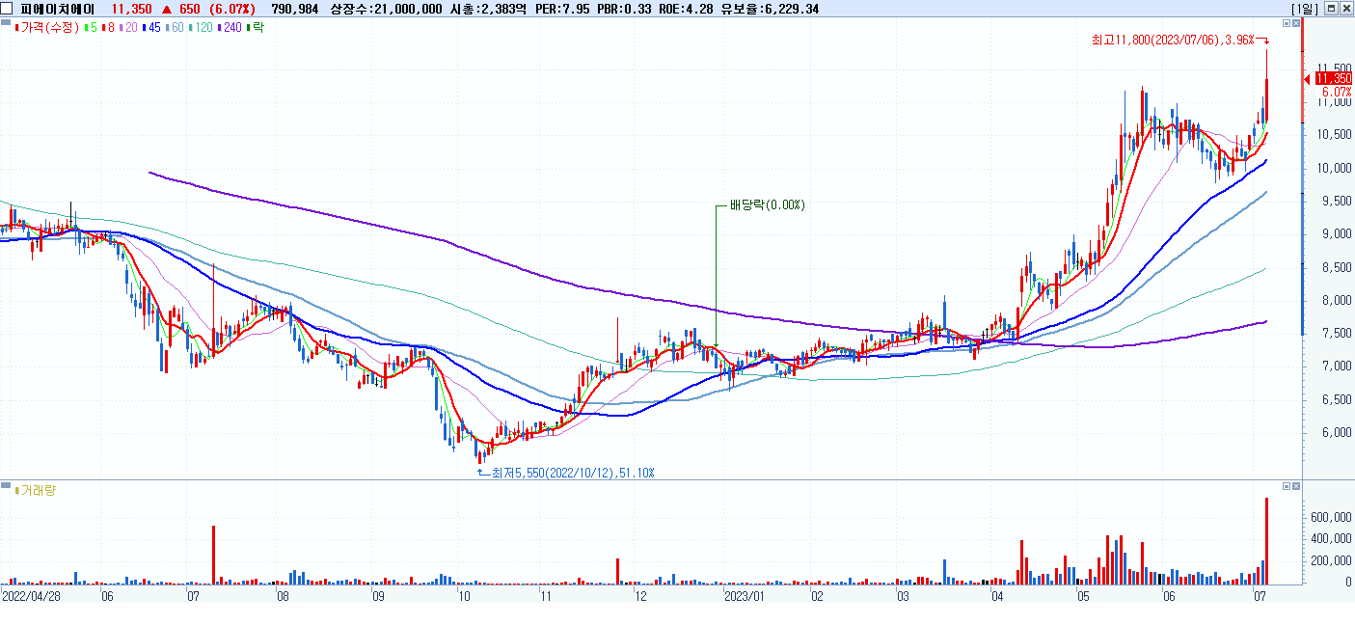The image size is (1355, 625).
Task: Select the green 5-day moving average legend
Action: point(91,28)
